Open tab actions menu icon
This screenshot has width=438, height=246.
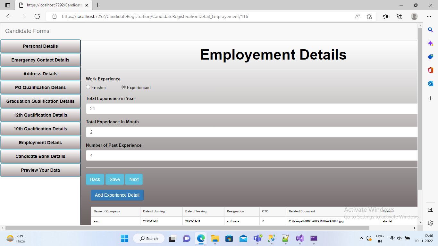coord(8,5)
